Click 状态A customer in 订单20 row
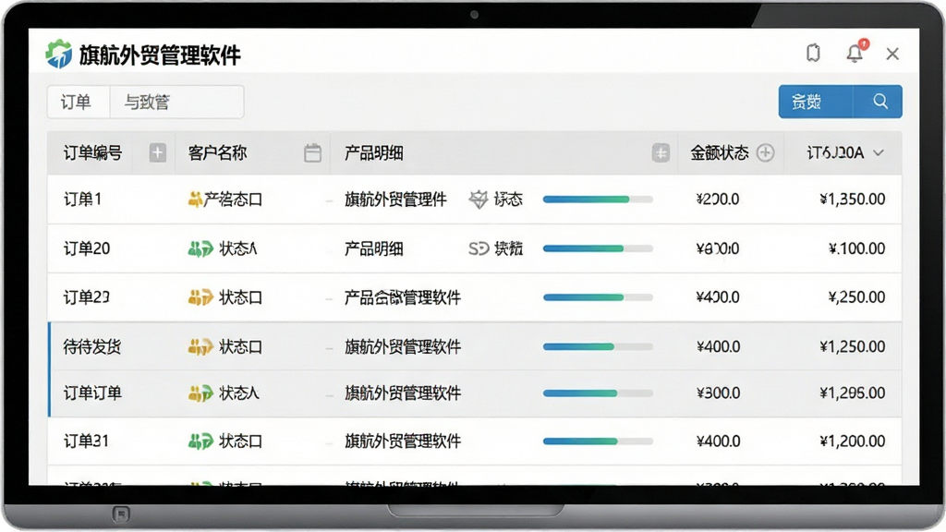 coord(237,248)
